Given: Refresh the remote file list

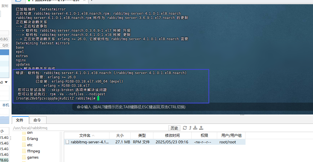Looking at the screenshot, I should [x=185, y=128].
